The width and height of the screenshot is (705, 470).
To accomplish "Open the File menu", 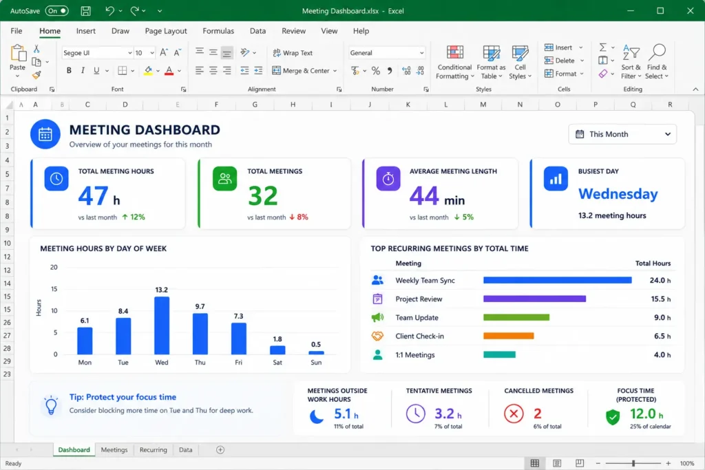I will [17, 31].
